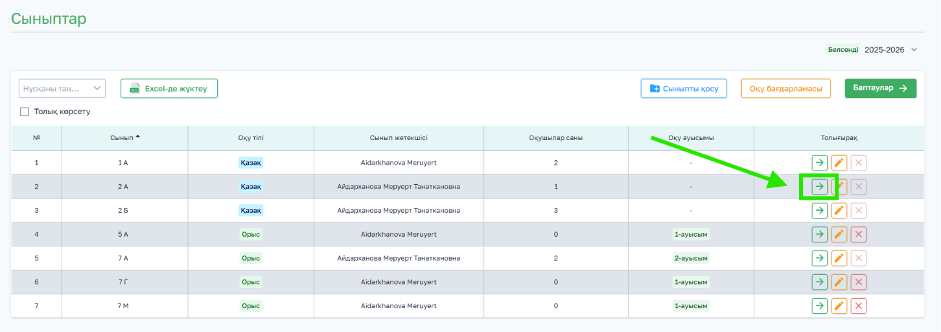Image resolution: width=941 pixels, height=332 pixels.
Task: Open details arrow for class 7 Г
Action: pos(820,282)
